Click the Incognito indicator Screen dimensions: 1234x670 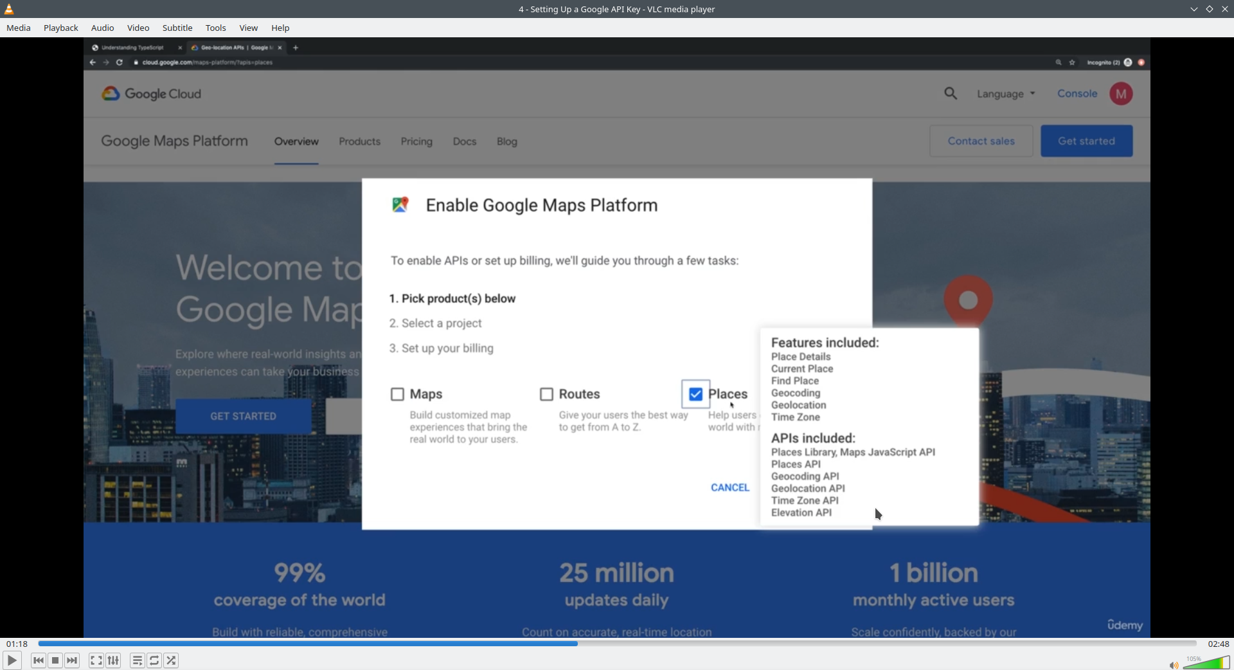[1109, 62]
